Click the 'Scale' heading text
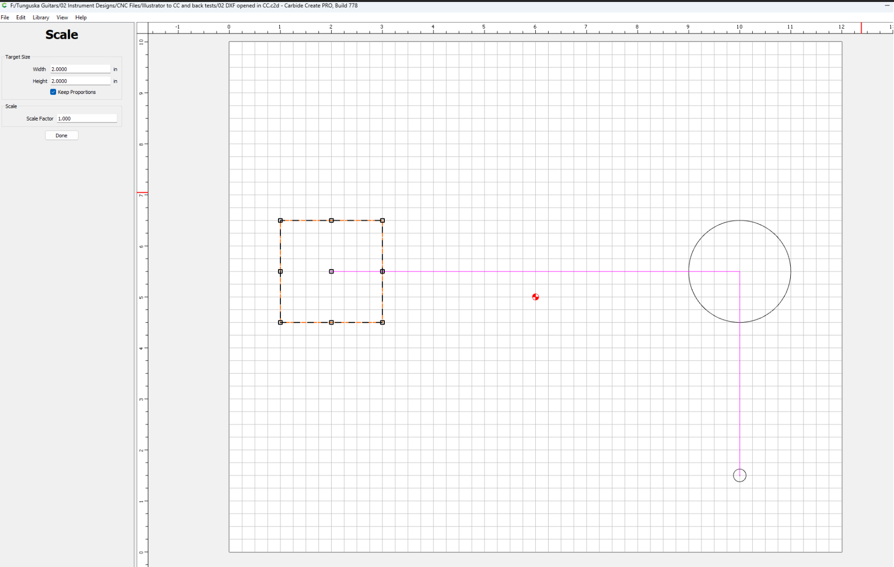This screenshot has width=894, height=567. coord(62,34)
